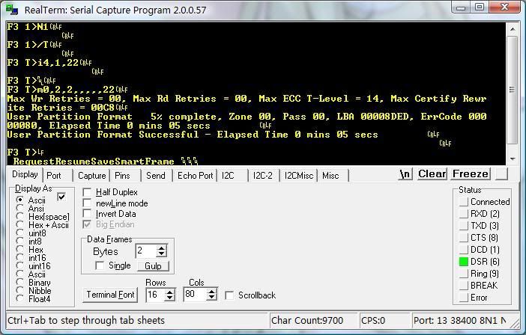Click the DCD (1) status indicator
Image resolution: width=526 pixels, height=335 pixels.
click(x=464, y=250)
